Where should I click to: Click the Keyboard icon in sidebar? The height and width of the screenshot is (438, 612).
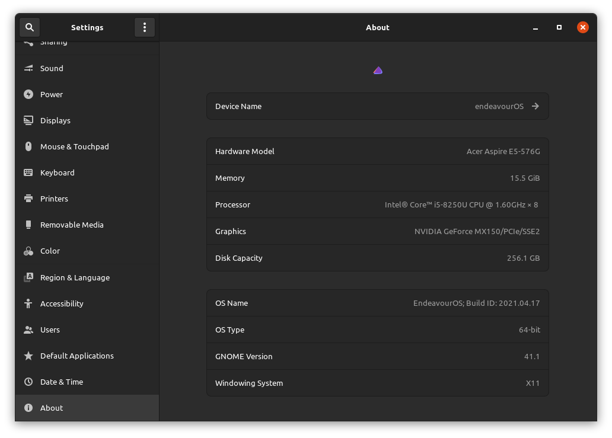[x=28, y=173]
